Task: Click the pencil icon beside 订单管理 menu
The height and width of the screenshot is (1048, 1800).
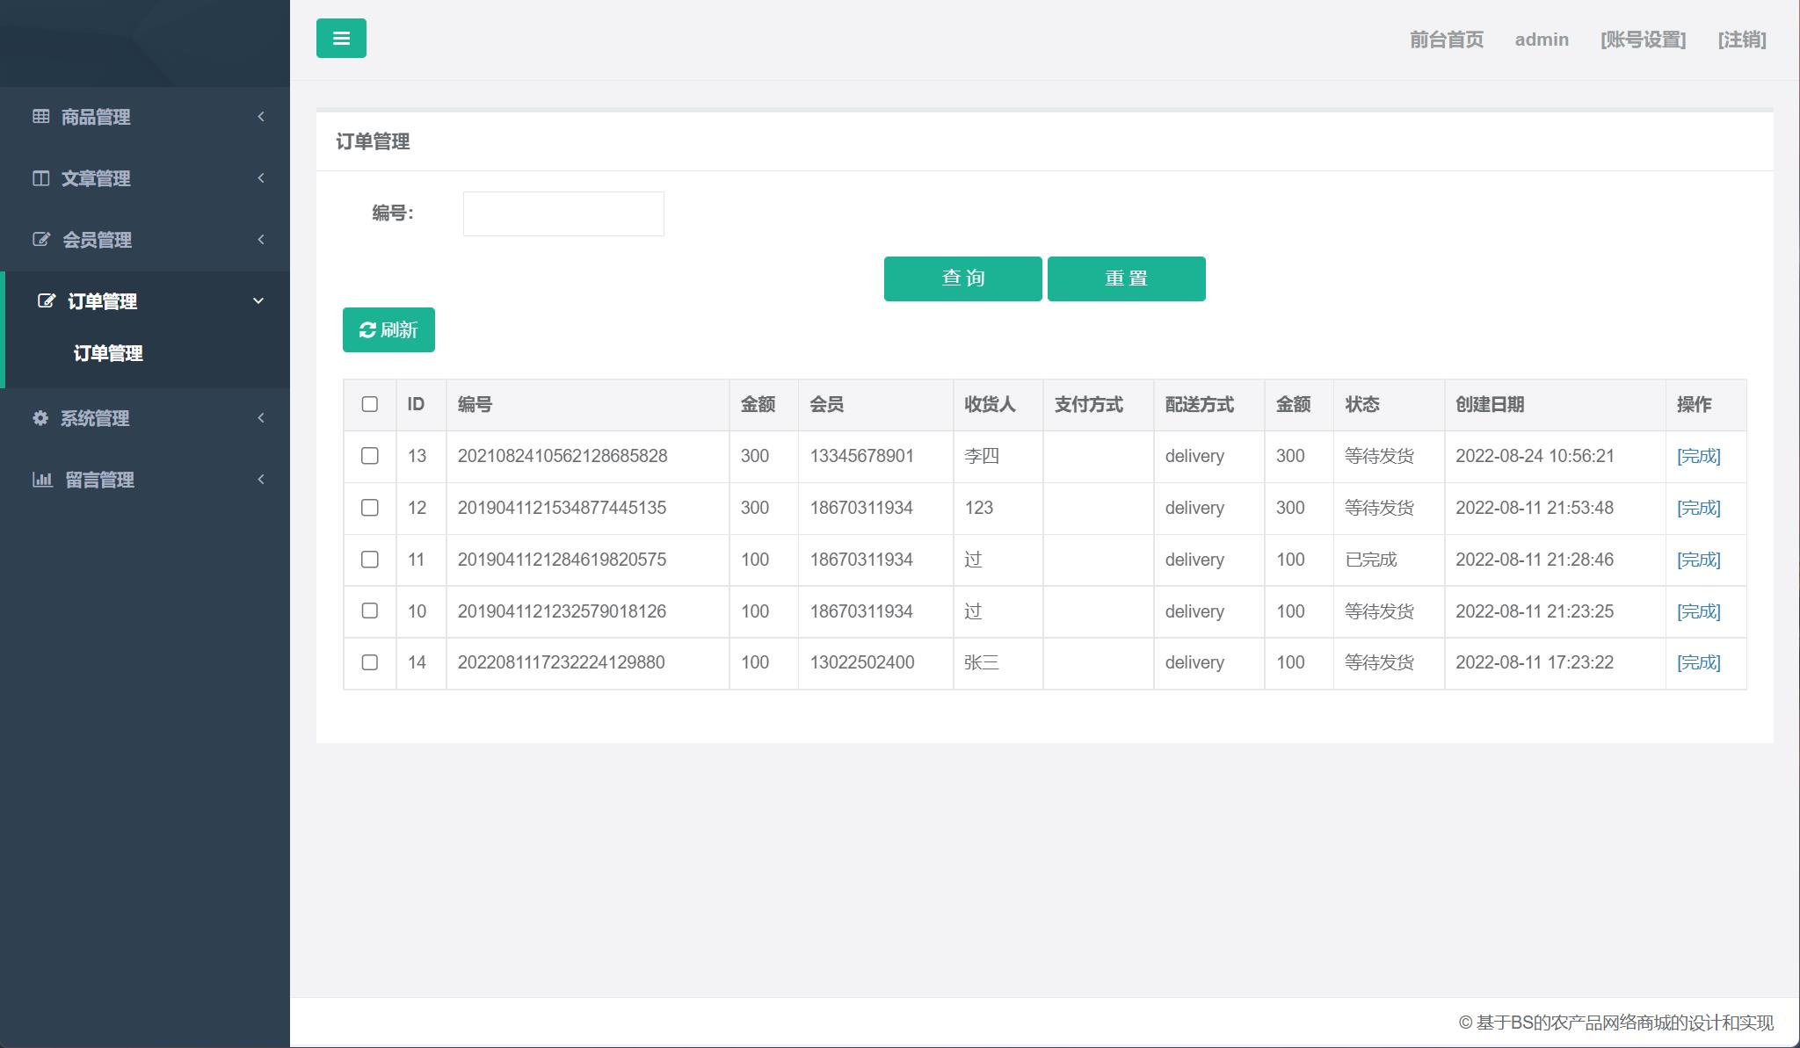Action: coord(46,301)
